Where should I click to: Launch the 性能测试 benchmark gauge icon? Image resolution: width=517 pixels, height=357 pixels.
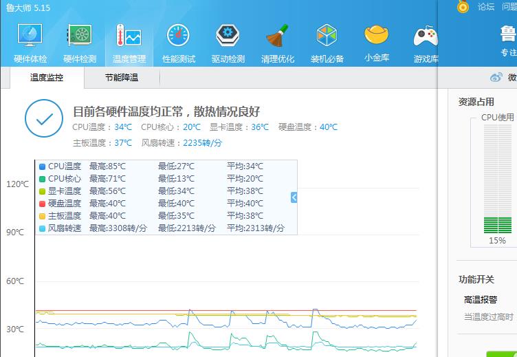click(x=179, y=36)
